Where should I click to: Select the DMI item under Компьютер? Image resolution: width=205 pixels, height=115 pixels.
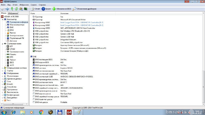[x=10, y=27]
